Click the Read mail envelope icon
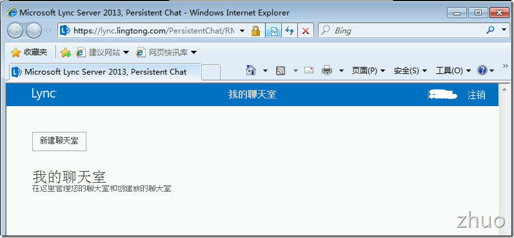 pyautogui.click(x=309, y=70)
